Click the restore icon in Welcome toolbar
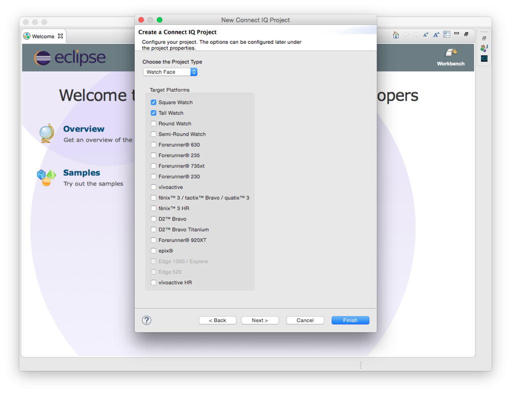The image size is (511, 394). [x=467, y=34]
